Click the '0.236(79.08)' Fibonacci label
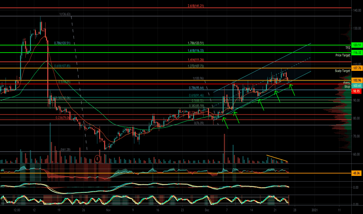 click(x=63, y=118)
